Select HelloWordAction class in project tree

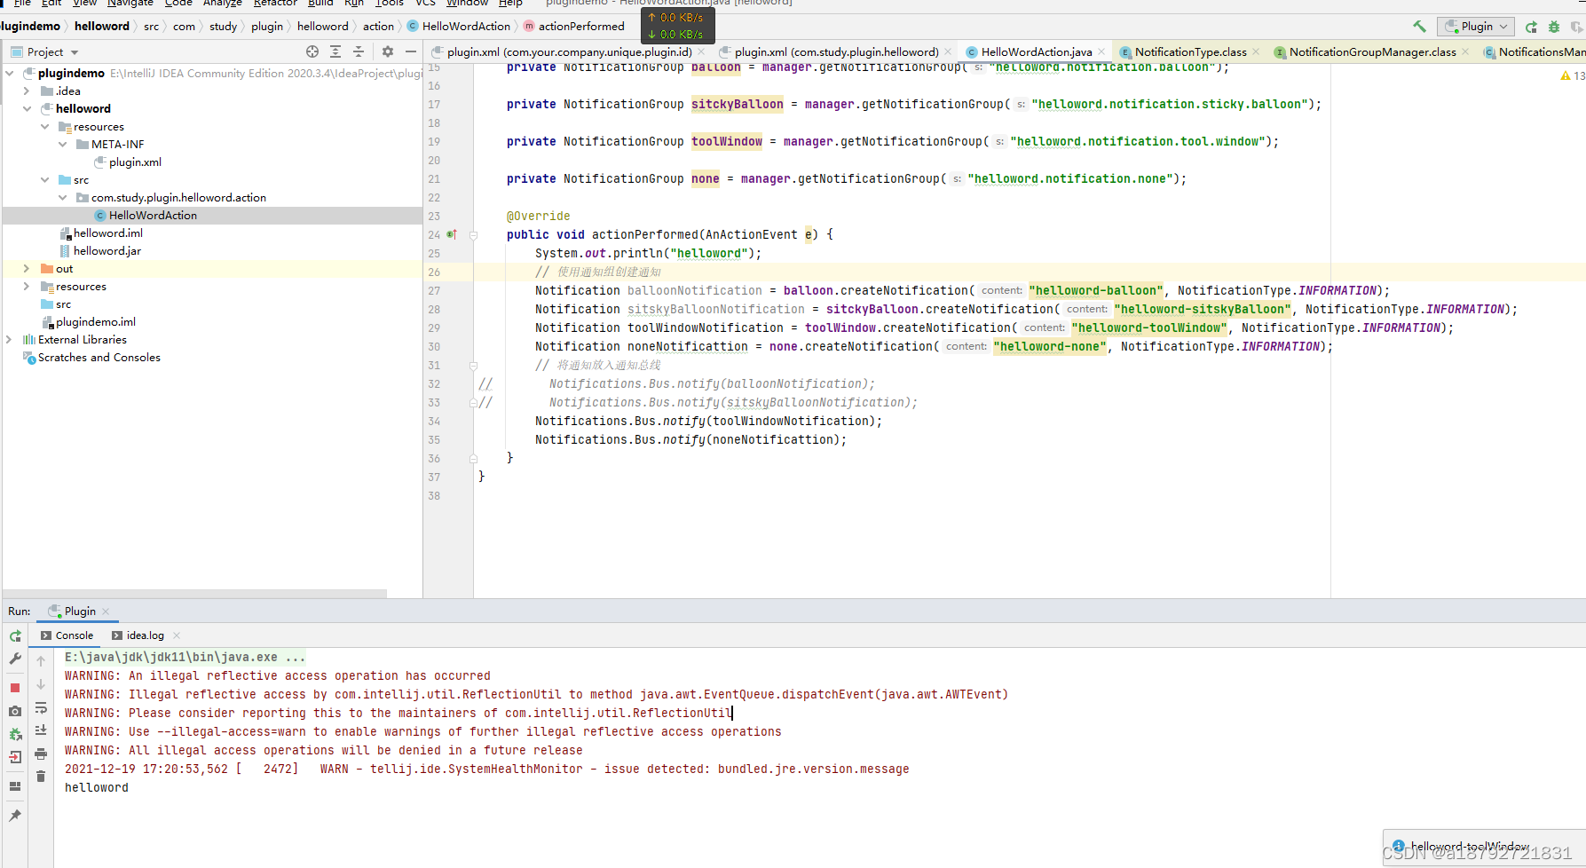(153, 215)
